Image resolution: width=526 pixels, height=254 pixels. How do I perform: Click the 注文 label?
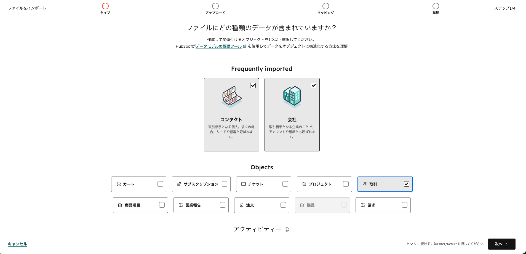pos(250,205)
